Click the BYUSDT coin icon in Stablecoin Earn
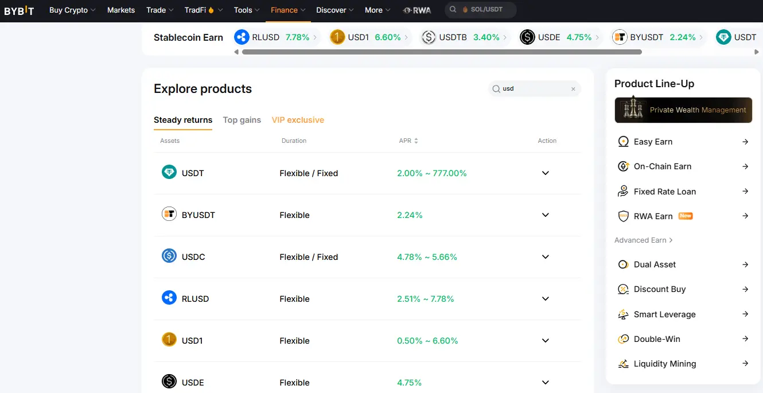763x393 pixels. tap(620, 37)
